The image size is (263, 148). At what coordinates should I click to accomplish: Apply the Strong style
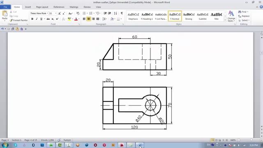189,16
